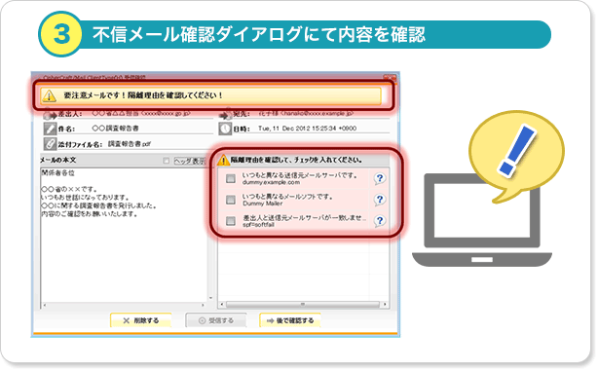Click the 削除する delete button
Image resolution: width=598 pixels, height=371 pixels.
pyautogui.click(x=140, y=320)
